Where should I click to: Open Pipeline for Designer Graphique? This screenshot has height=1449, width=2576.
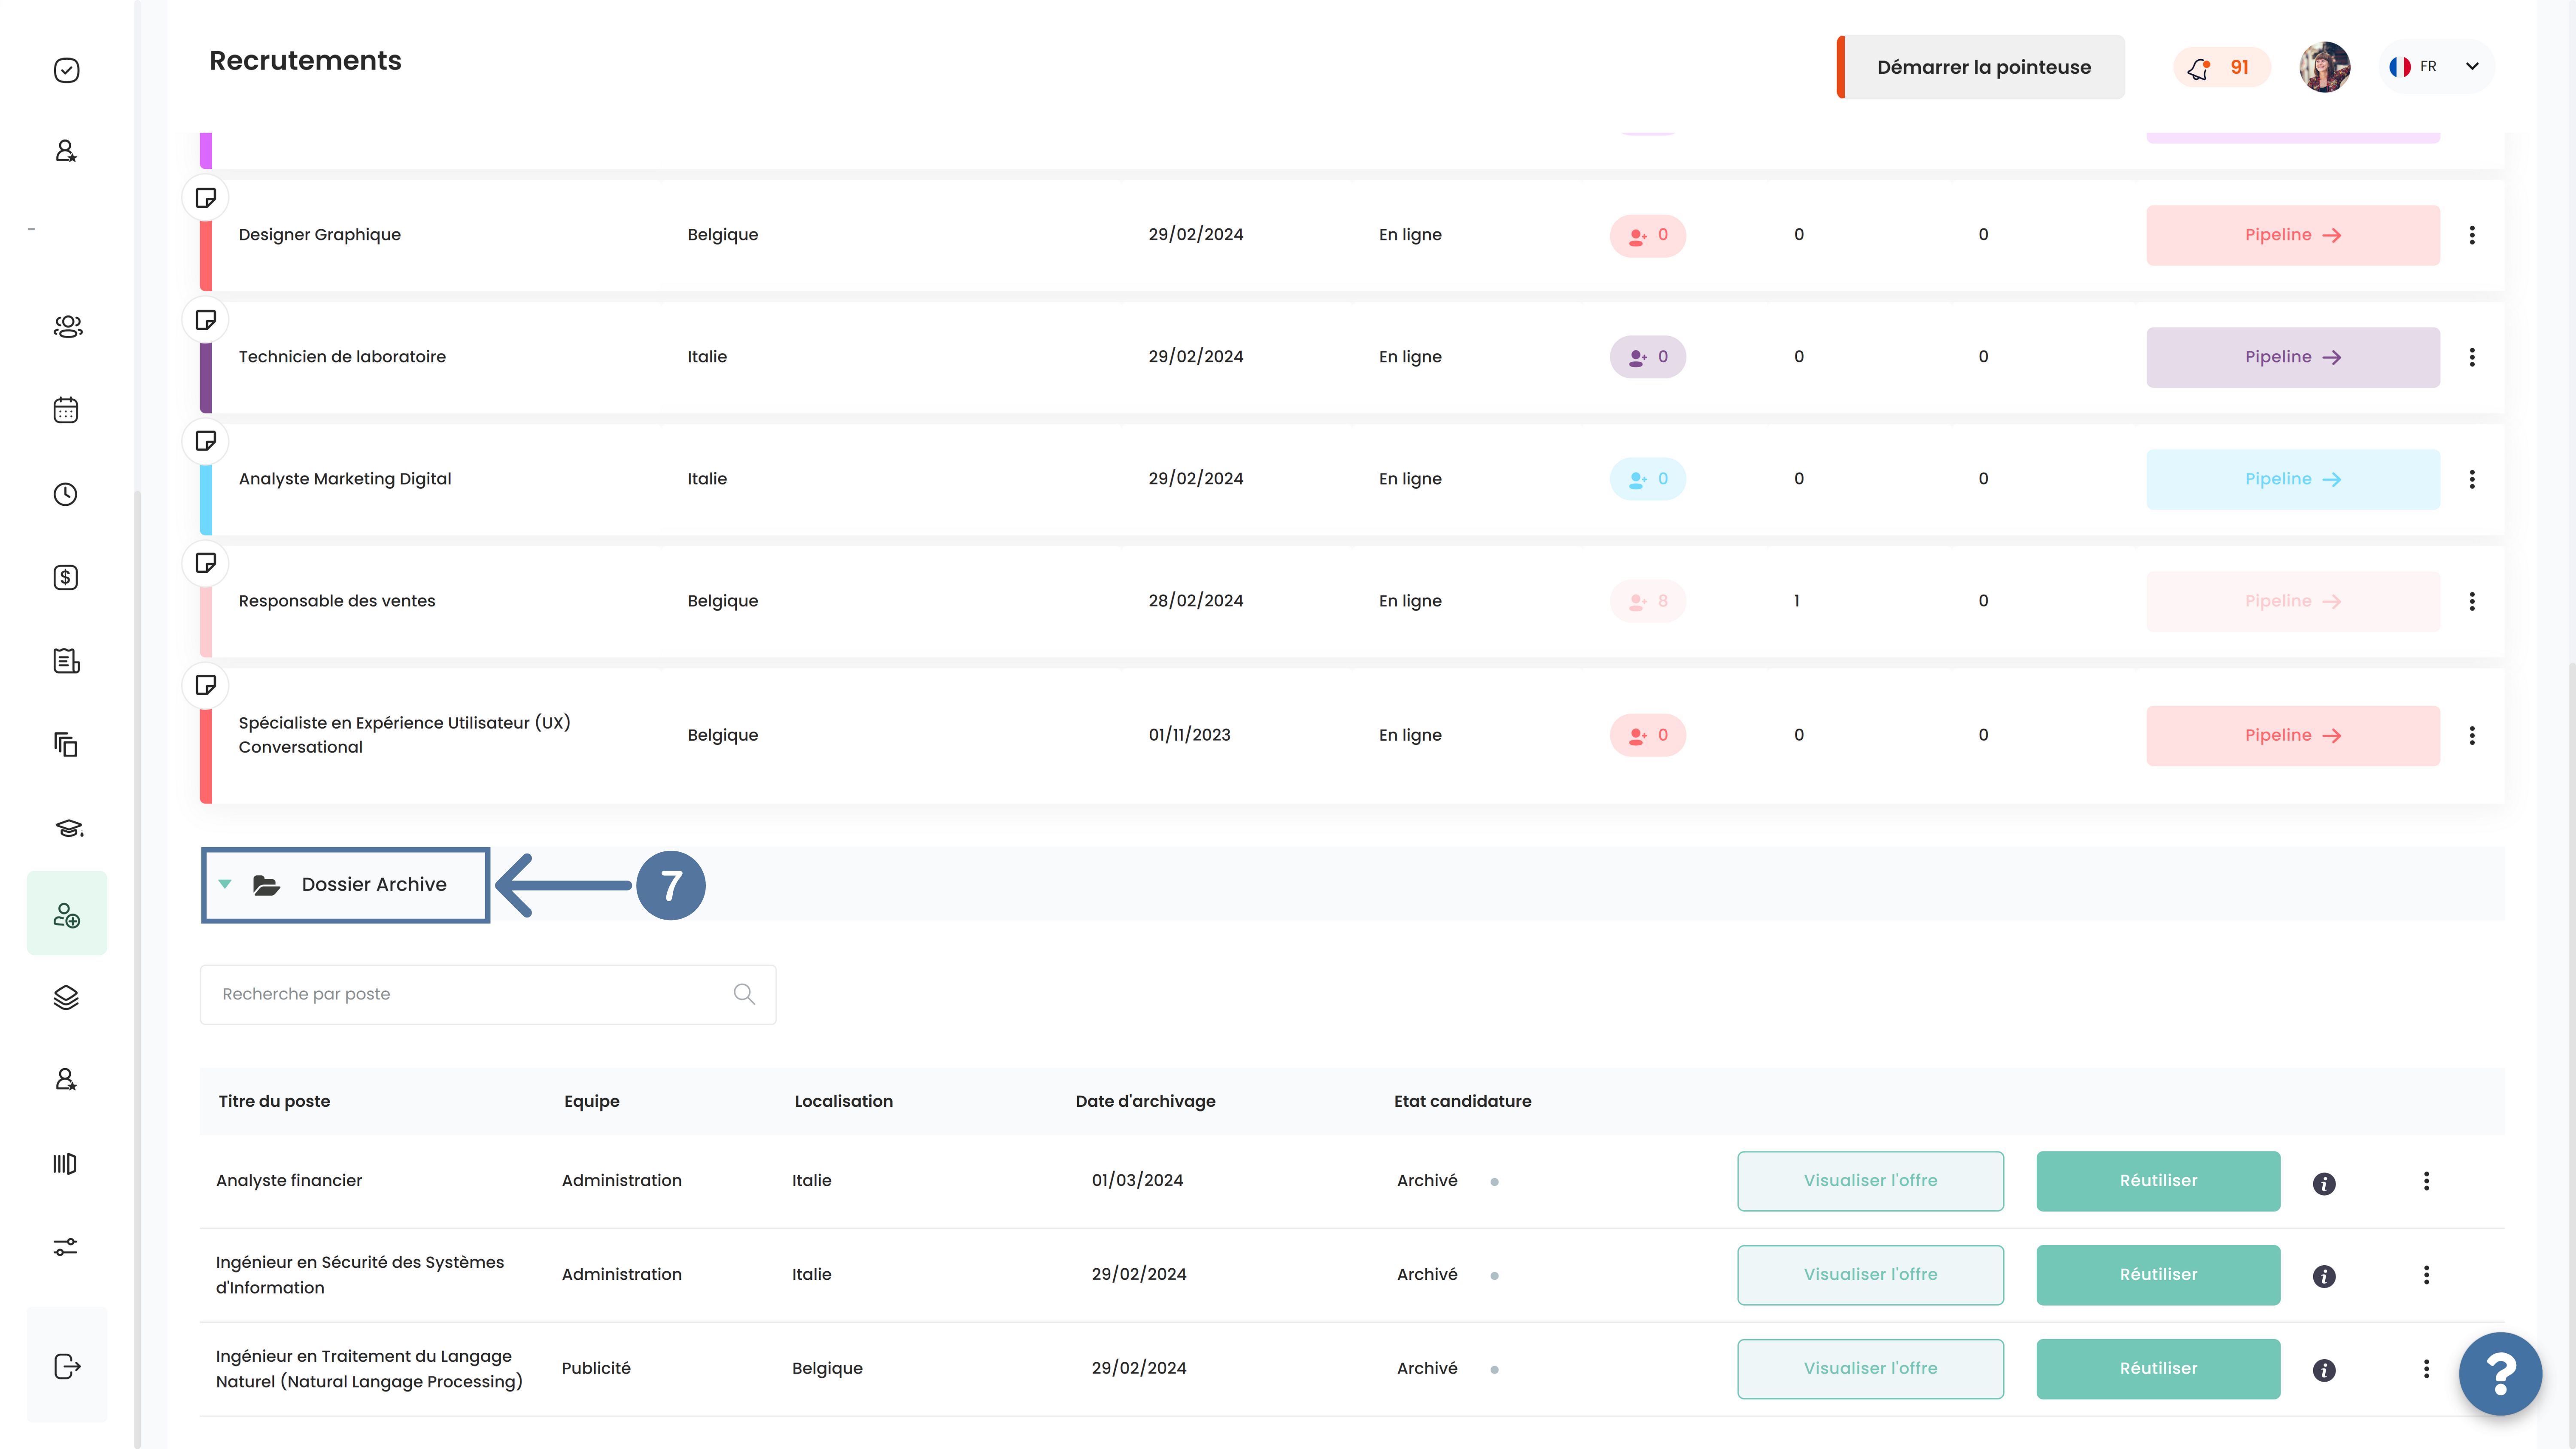(2293, 235)
